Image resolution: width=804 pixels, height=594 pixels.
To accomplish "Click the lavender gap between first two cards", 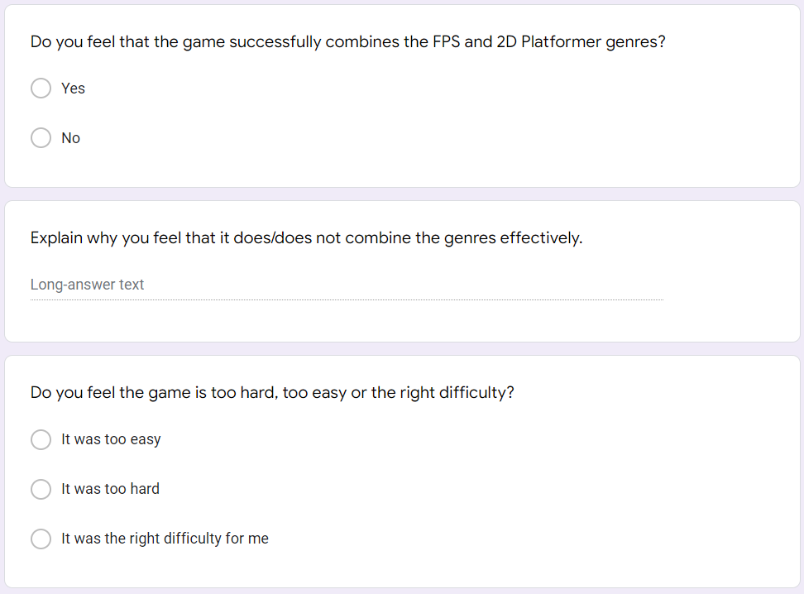I will tap(402, 194).
